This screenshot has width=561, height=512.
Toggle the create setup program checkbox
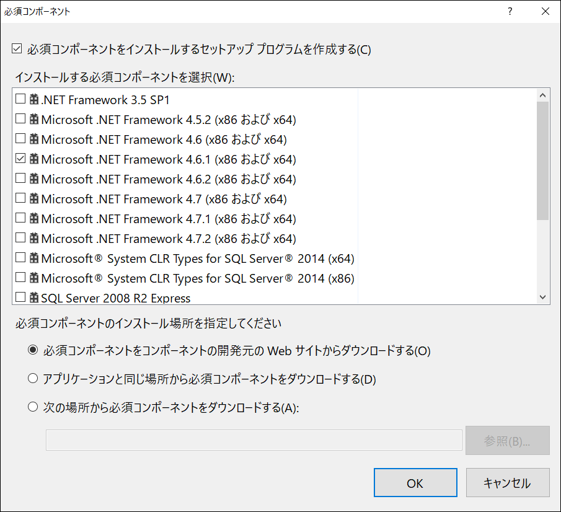coord(17,48)
